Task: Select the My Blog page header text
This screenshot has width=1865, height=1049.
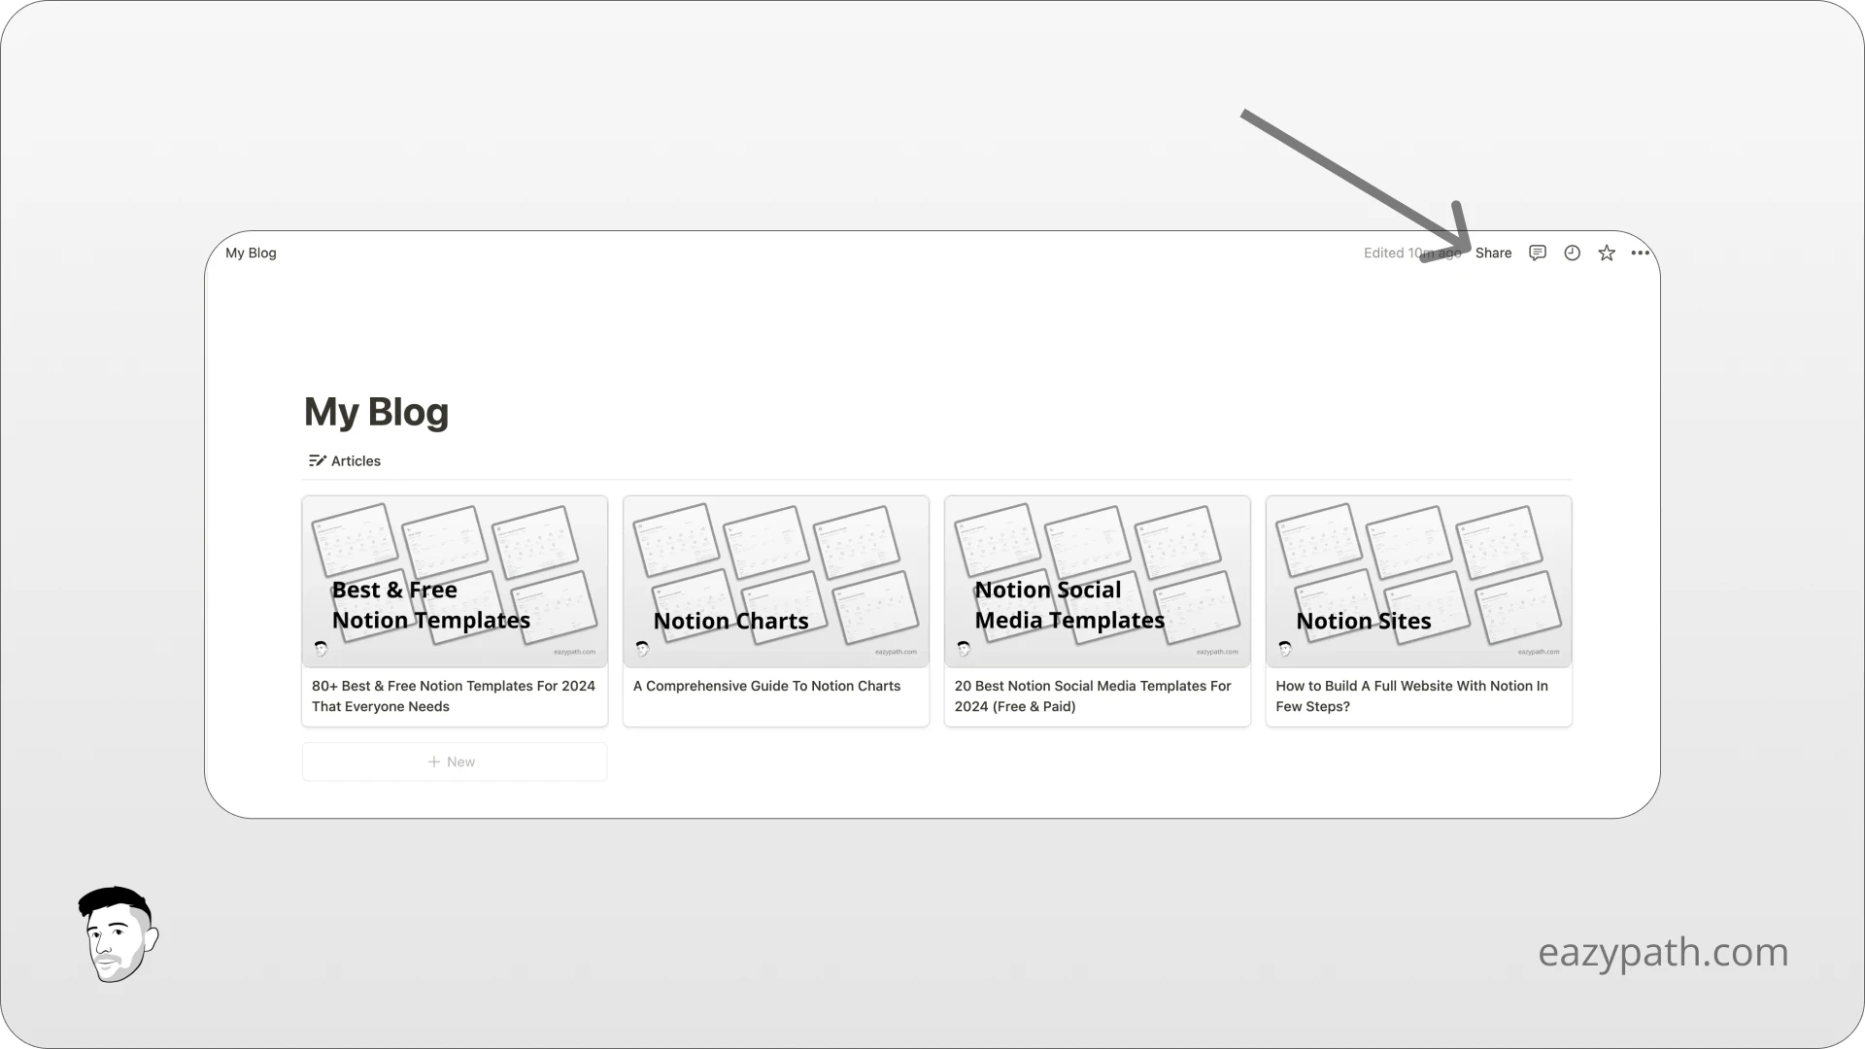Action: click(x=375, y=411)
